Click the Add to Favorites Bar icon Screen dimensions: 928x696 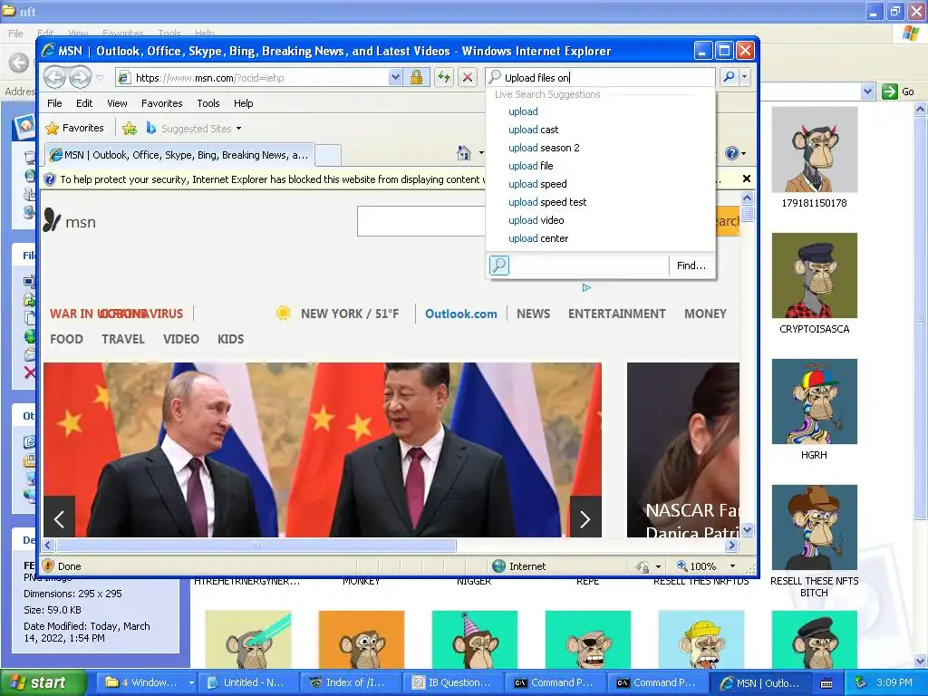point(130,129)
